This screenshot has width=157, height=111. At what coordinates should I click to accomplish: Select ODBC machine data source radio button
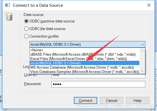(x=26, y=21)
